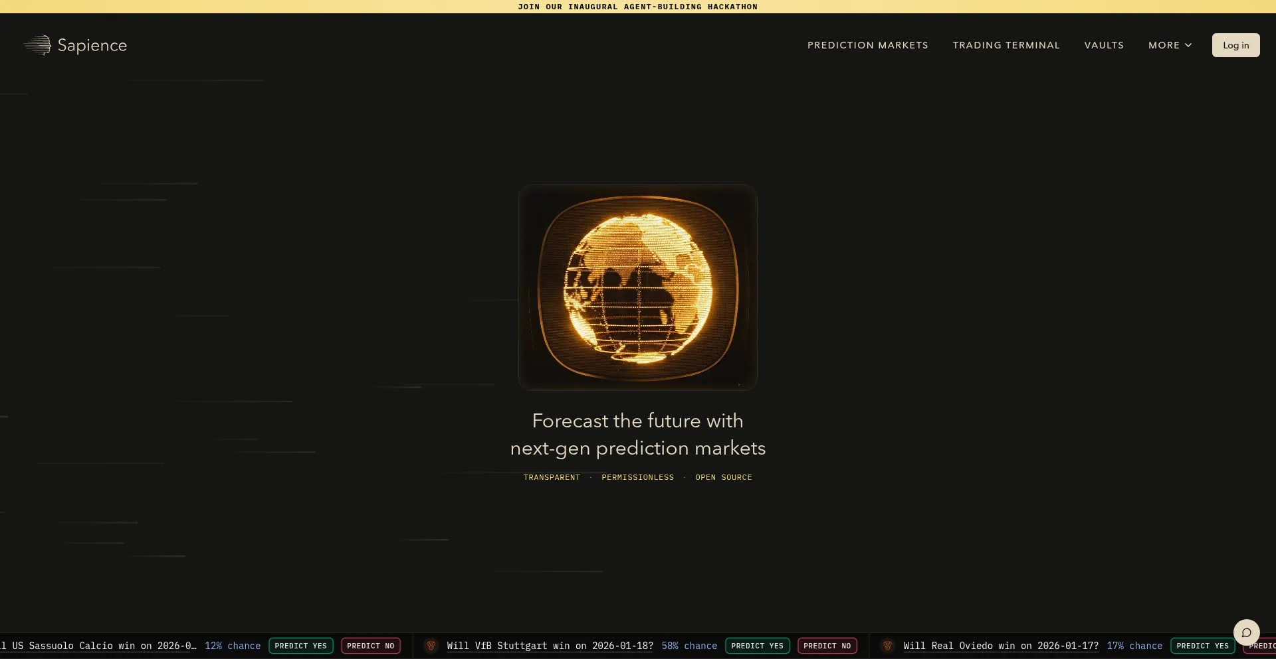Predict No on US Sassuolo Calcio
1276x659 pixels.
pyautogui.click(x=370, y=646)
